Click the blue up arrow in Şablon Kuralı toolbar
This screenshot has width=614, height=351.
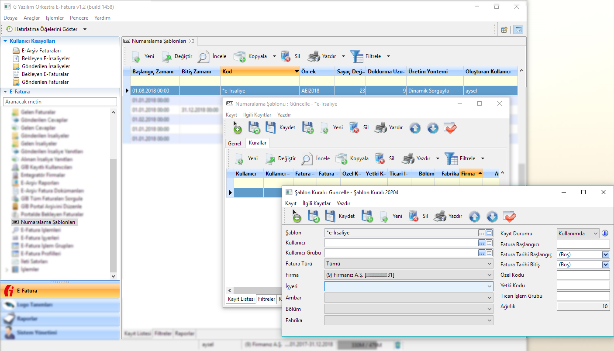(475, 216)
